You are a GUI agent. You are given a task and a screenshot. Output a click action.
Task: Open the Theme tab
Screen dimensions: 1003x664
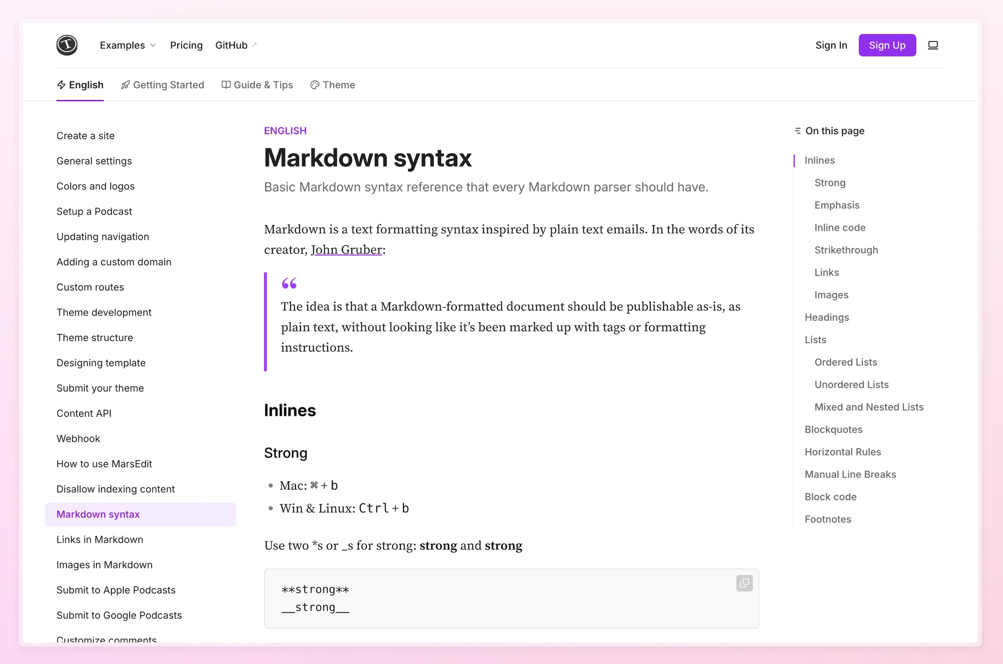point(339,85)
